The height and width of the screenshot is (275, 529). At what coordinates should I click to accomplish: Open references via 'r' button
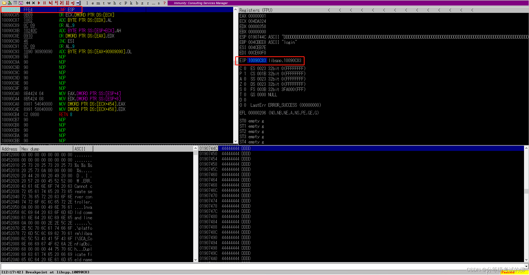coord(148,3)
